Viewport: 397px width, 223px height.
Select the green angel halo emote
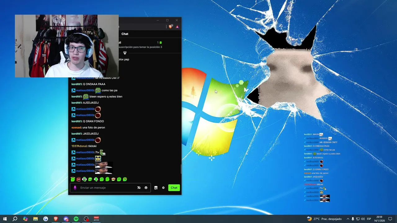73,179
